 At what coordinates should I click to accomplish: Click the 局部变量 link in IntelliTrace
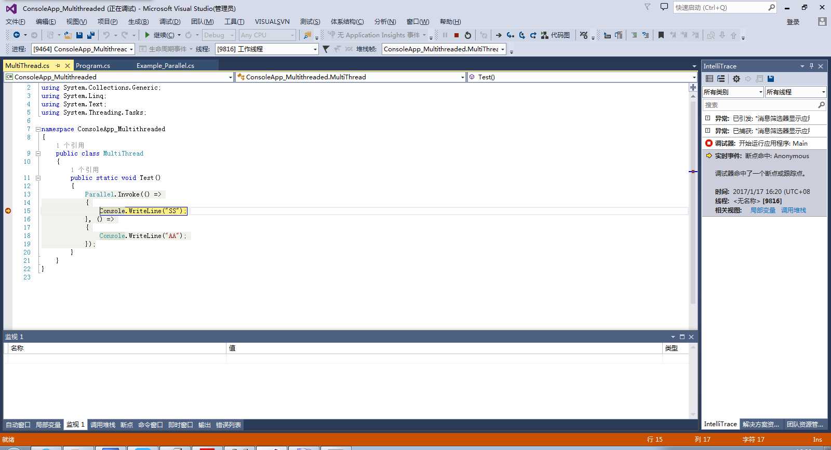click(763, 210)
